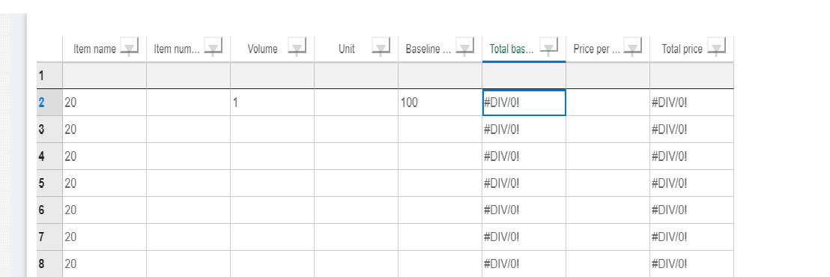Click the Baseline cell containing 100
Viewport: 830px width, 277px height.
tap(440, 103)
